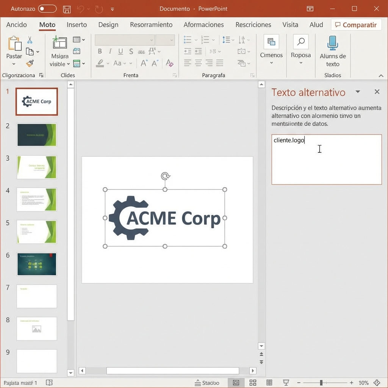Open the Design ribbon tab

click(x=108, y=25)
